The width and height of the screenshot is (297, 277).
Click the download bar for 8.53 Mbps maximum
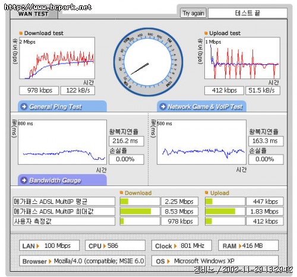coord(140,211)
